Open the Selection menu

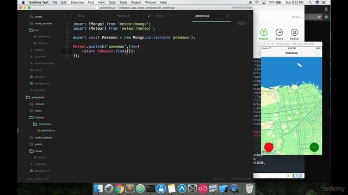tap(77, 2)
